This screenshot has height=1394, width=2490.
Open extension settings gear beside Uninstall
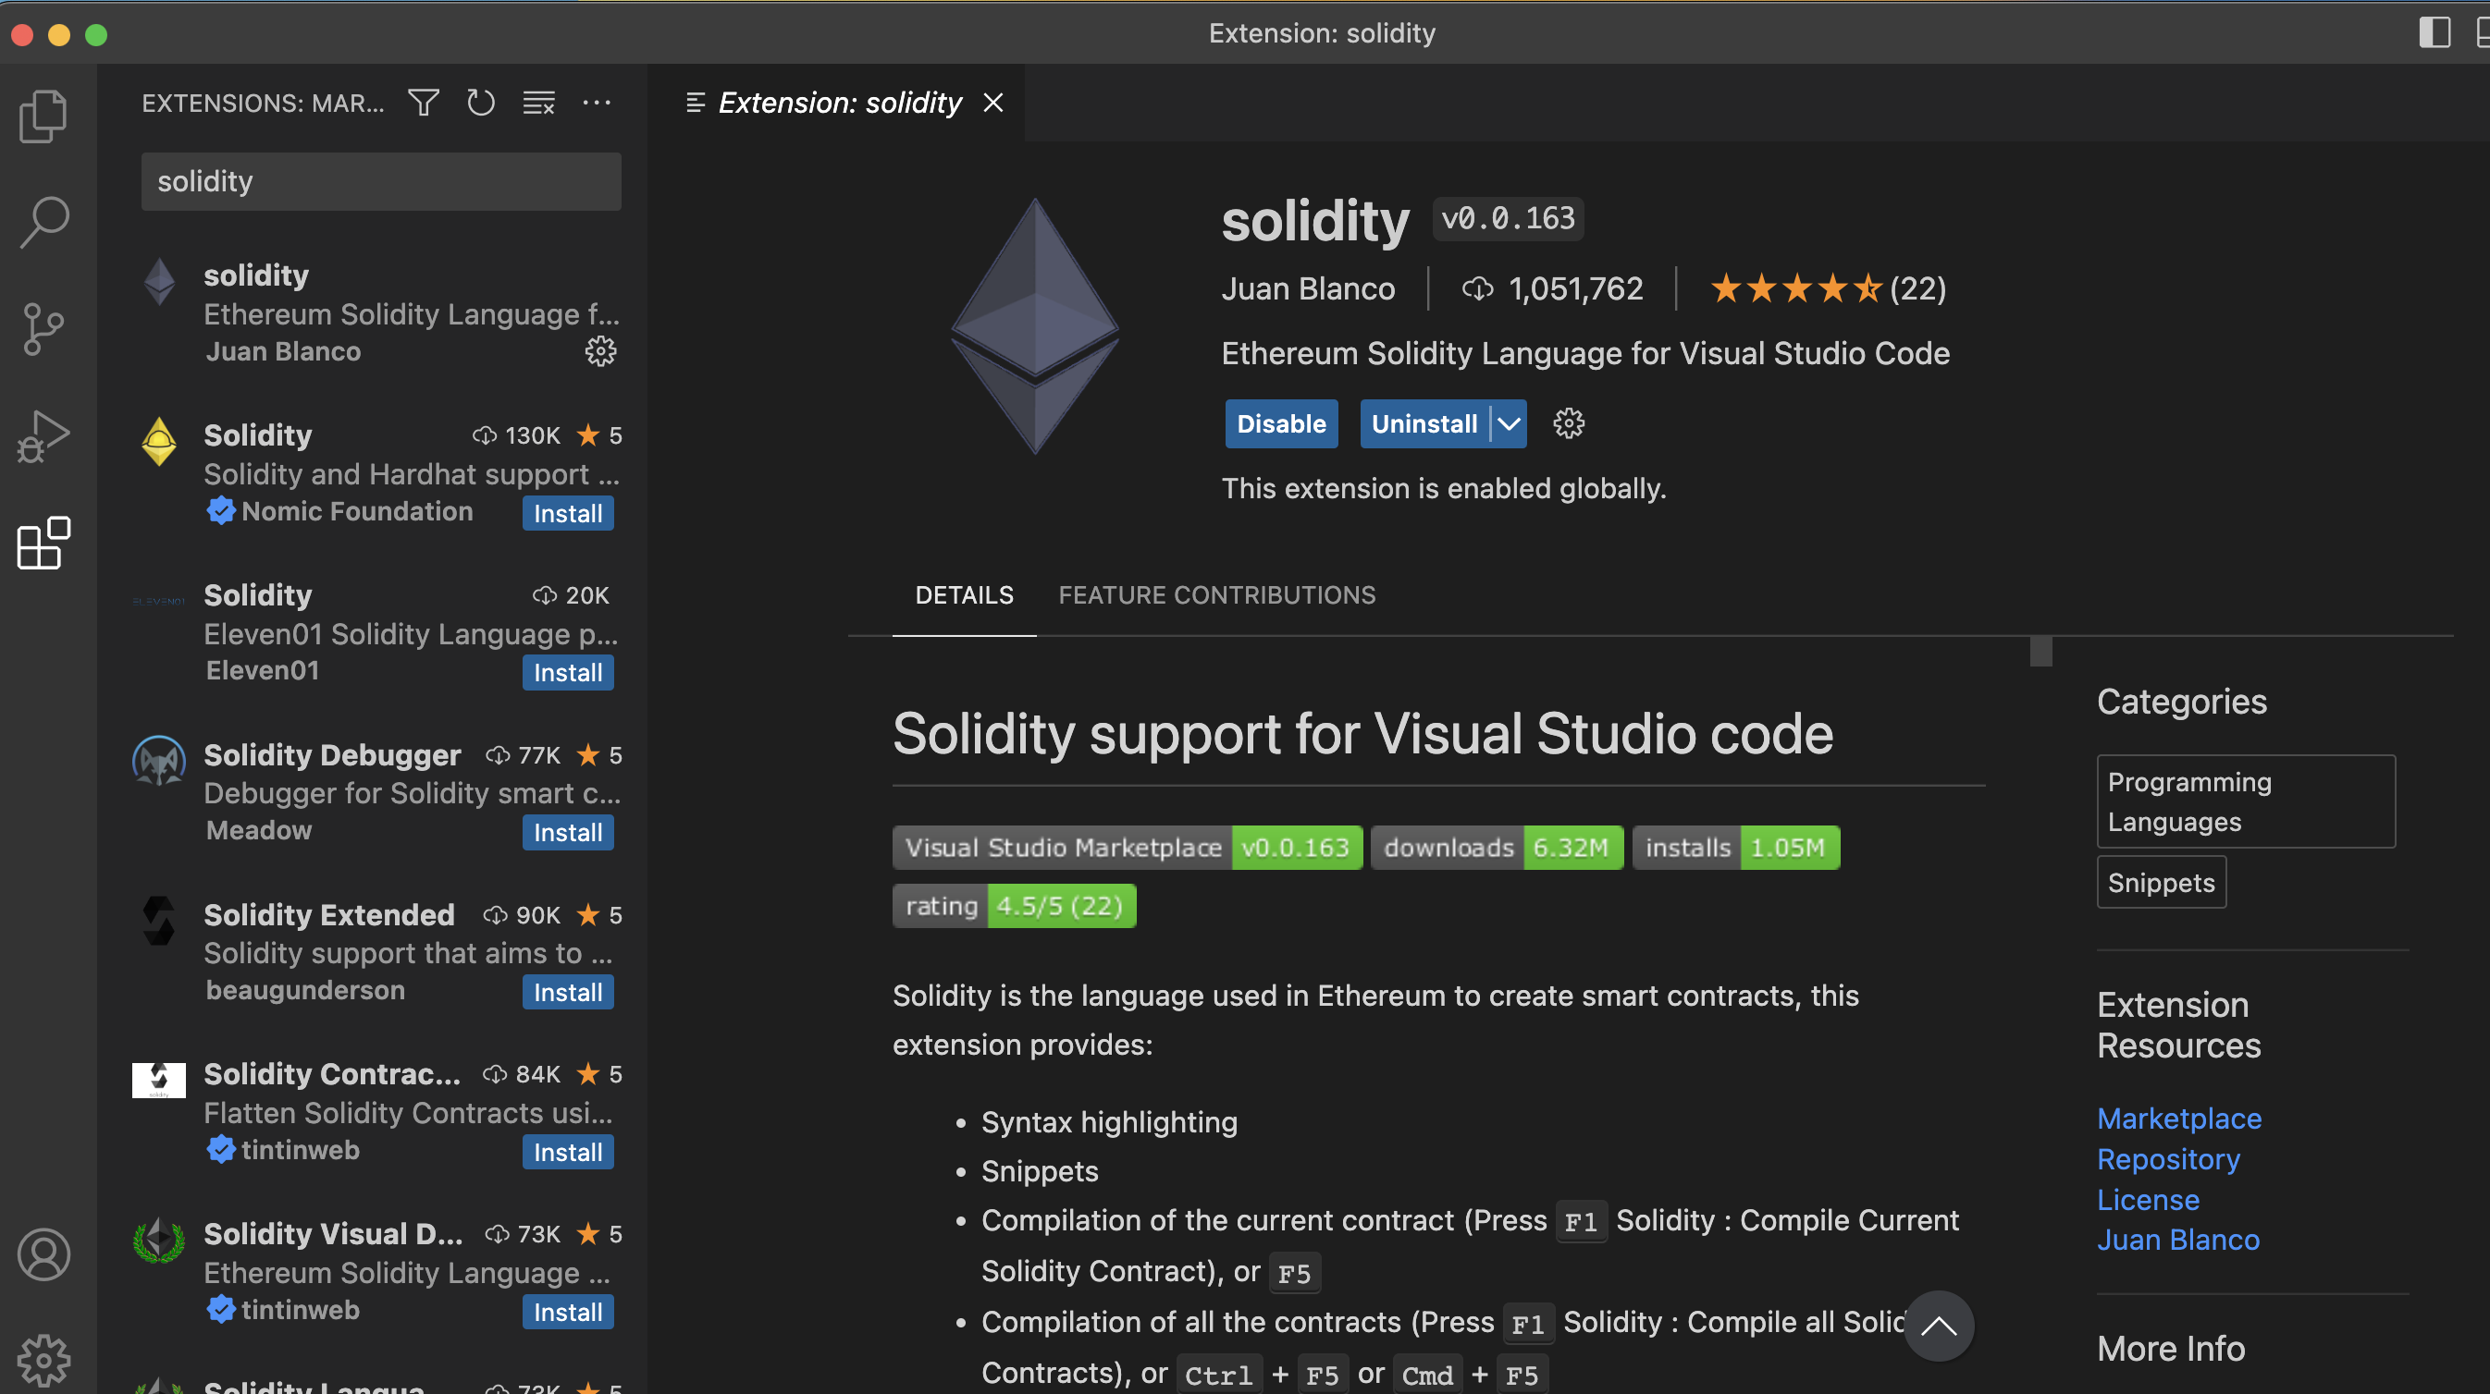pyautogui.click(x=1569, y=424)
